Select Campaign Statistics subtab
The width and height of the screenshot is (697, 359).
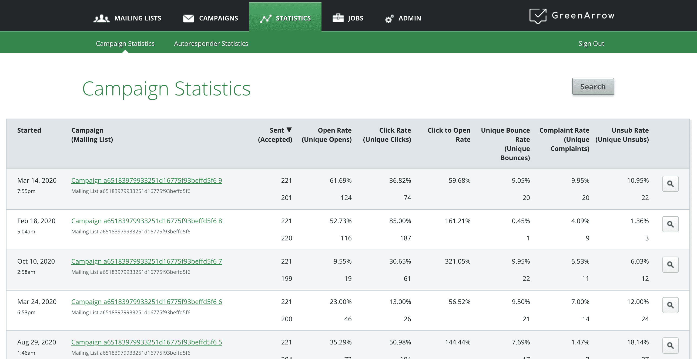[x=125, y=43]
